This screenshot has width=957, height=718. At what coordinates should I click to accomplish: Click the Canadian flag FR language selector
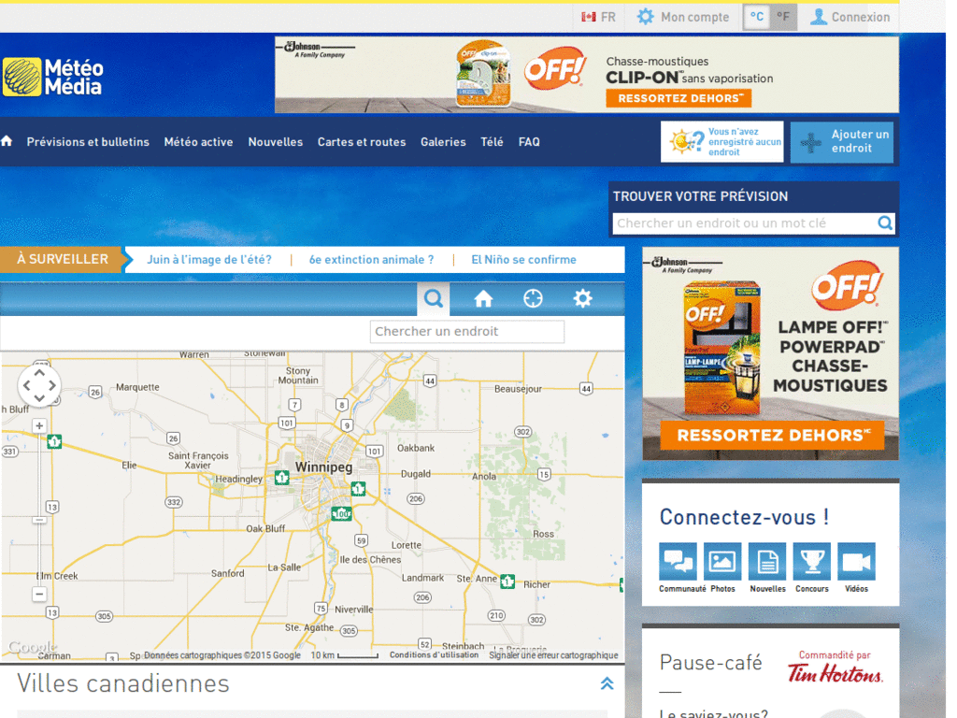point(598,17)
